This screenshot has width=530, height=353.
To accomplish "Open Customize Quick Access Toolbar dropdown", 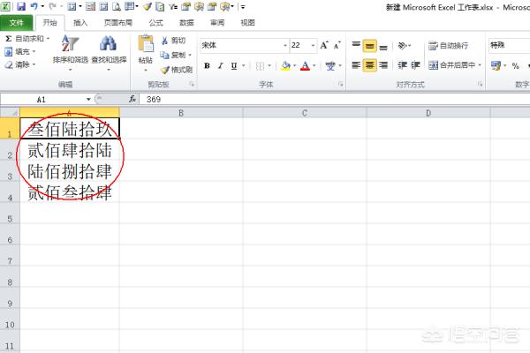I will point(243,6).
